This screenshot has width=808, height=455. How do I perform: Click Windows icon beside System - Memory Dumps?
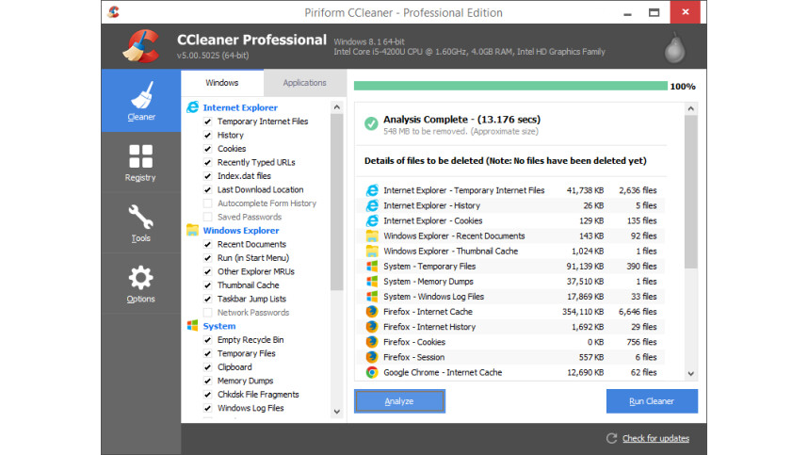(x=372, y=282)
